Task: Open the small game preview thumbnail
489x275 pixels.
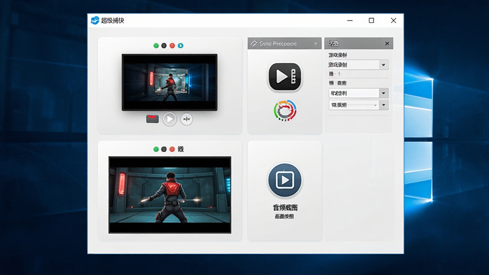Action: pos(170,82)
